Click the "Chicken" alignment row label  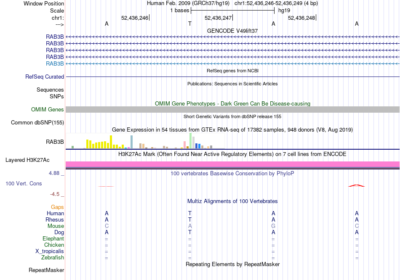click(54, 245)
